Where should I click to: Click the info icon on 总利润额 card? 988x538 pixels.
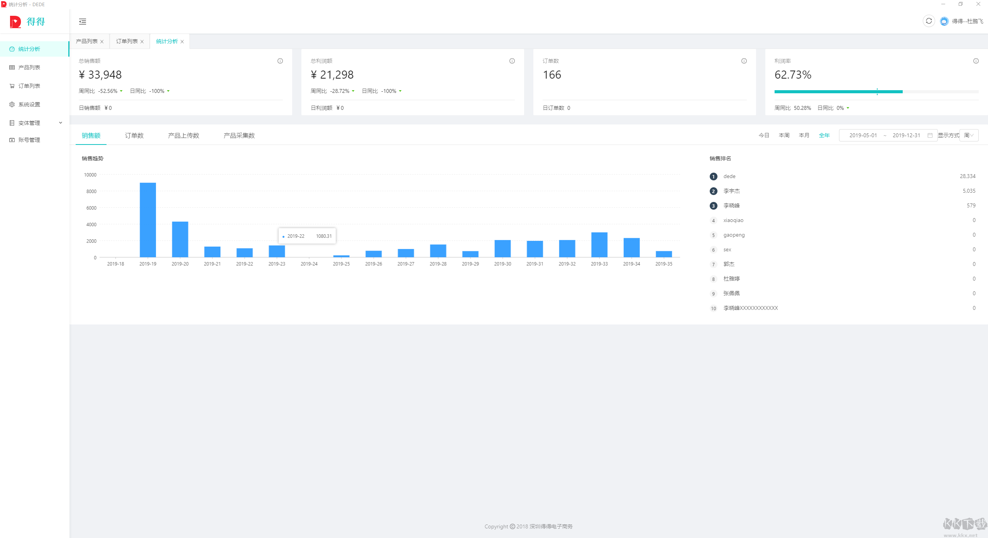pyautogui.click(x=512, y=61)
